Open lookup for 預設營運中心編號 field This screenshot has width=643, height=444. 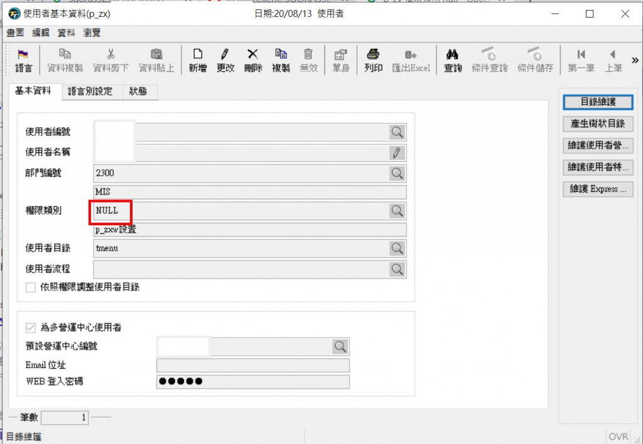tap(340, 347)
